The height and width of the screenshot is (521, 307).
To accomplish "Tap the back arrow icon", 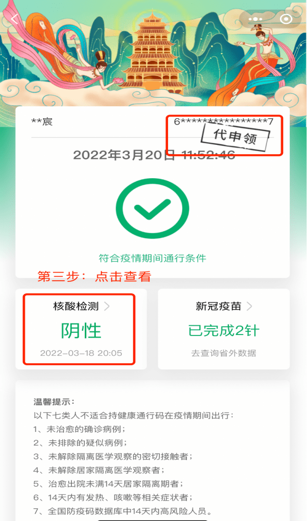I will pyautogui.click(x=14, y=19).
